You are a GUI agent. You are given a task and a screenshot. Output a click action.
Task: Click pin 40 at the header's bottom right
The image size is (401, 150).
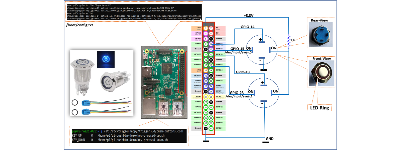click(x=211, y=128)
